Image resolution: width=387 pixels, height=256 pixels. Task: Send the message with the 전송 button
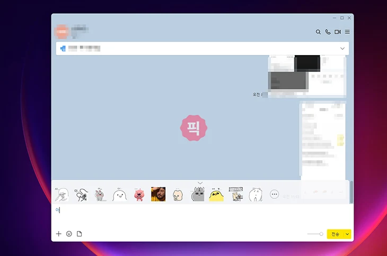[x=335, y=234]
